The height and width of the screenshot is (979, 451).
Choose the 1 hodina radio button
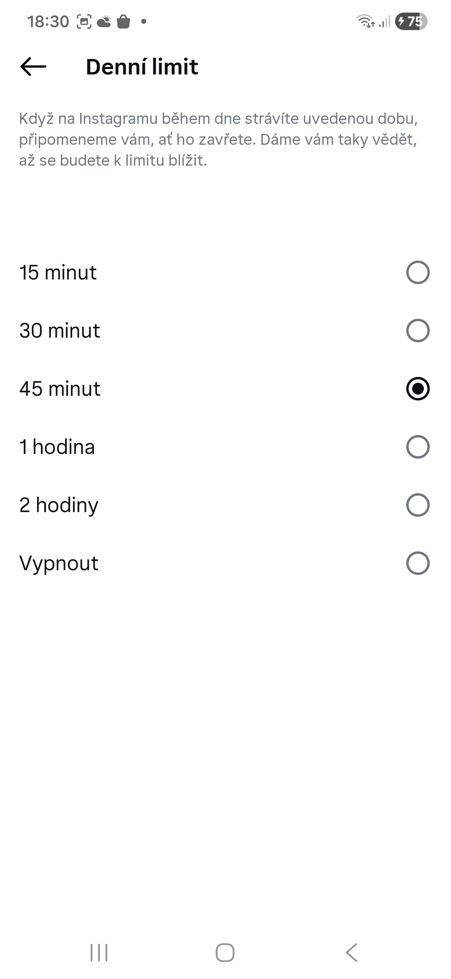[x=418, y=447]
